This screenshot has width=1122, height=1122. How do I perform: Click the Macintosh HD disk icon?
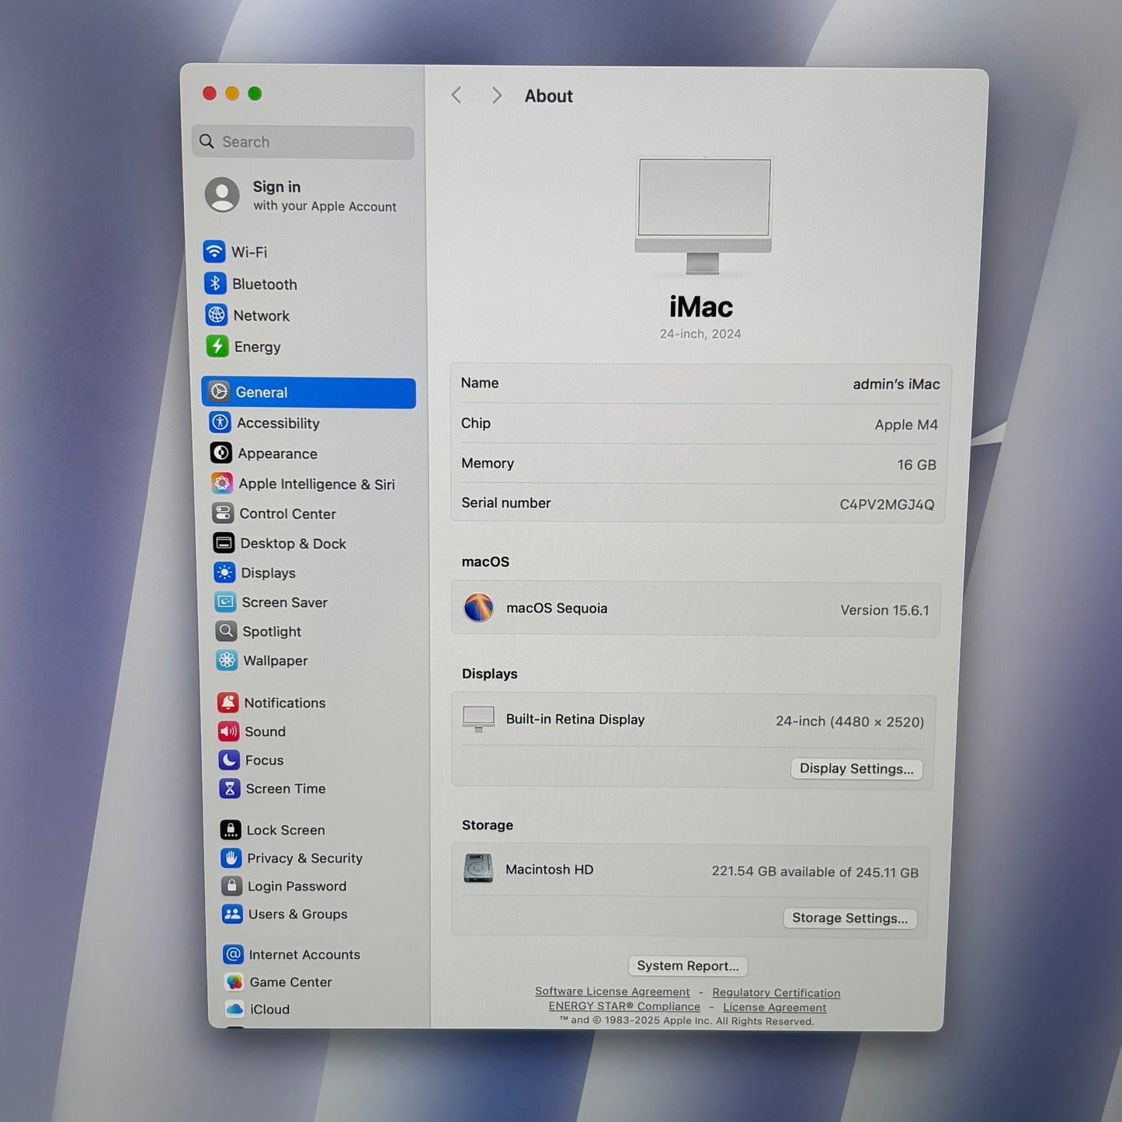pyautogui.click(x=478, y=867)
